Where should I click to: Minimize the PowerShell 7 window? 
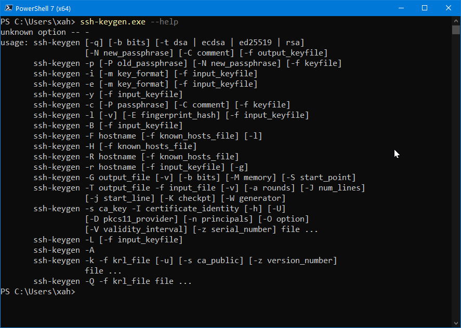[x=401, y=8]
